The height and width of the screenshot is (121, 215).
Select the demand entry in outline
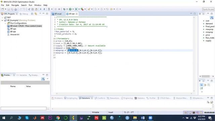[209, 24]
